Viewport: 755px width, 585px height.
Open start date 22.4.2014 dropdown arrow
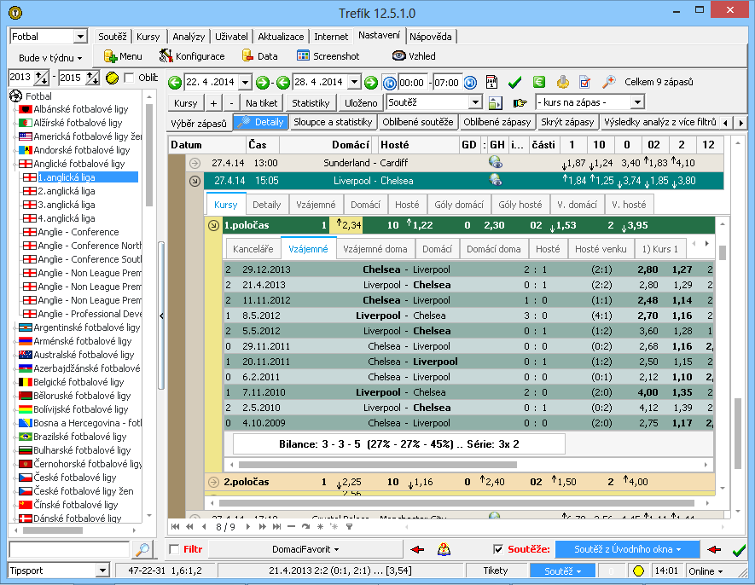click(245, 83)
